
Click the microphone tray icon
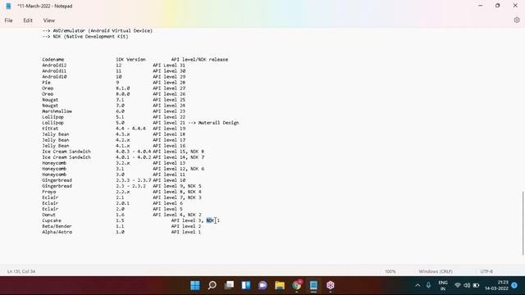coord(428,285)
